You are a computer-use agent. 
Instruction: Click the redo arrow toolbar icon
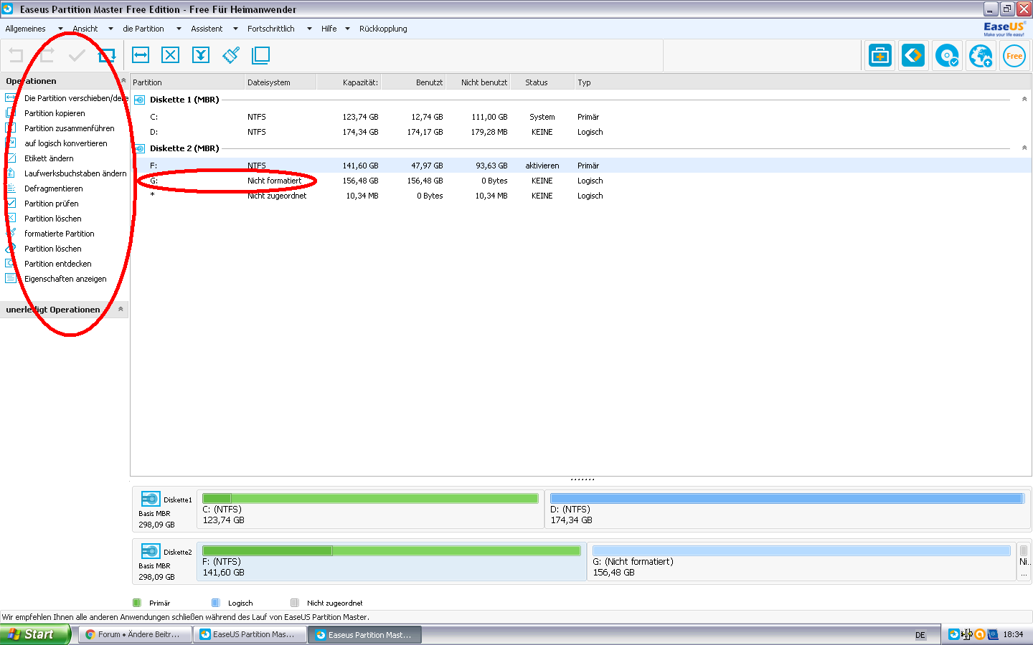pos(47,55)
